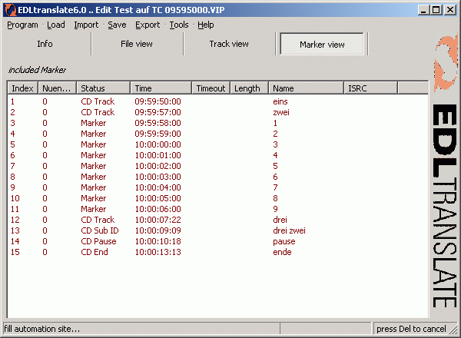
Task: Open the Load menu
Action: 55,25
